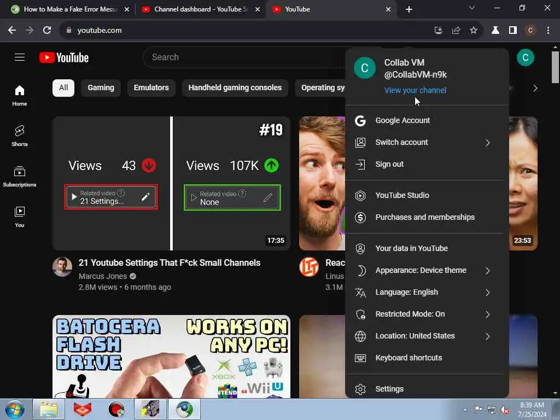Click the volume icon in system tray
This screenshot has height=420, width=560.
tap(505, 410)
